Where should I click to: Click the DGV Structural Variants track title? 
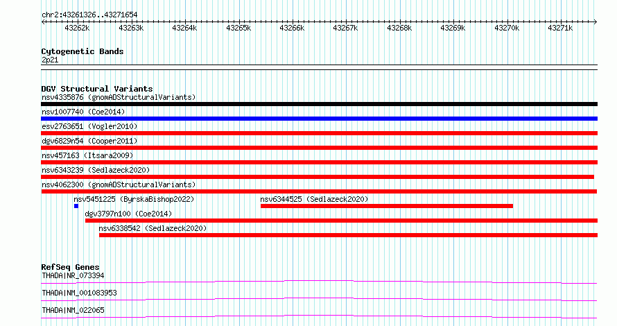pyautogui.click(x=97, y=89)
